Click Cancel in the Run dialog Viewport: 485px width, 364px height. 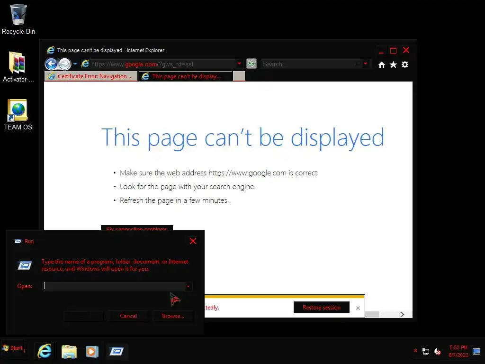pyautogui.click(x=128, y=316)
